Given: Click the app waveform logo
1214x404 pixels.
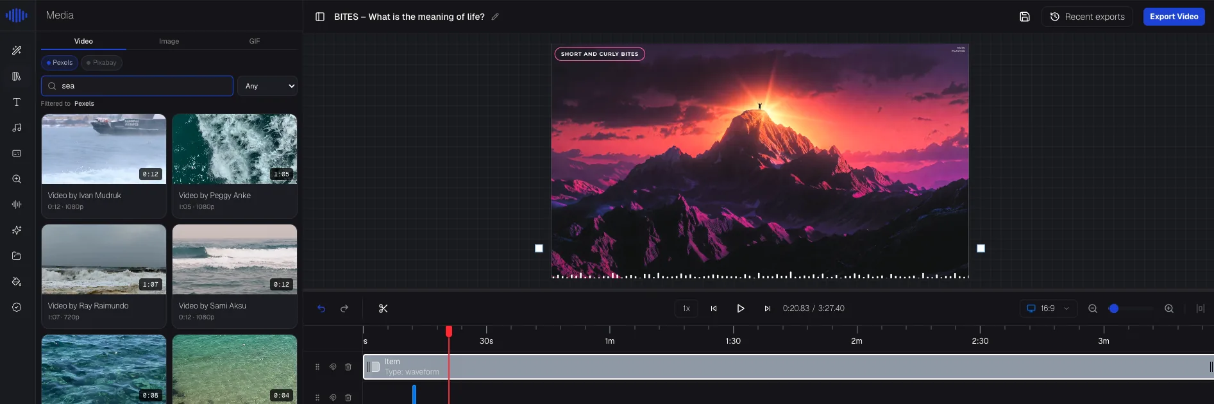Looking at the screenshot, I should point(17,15).
